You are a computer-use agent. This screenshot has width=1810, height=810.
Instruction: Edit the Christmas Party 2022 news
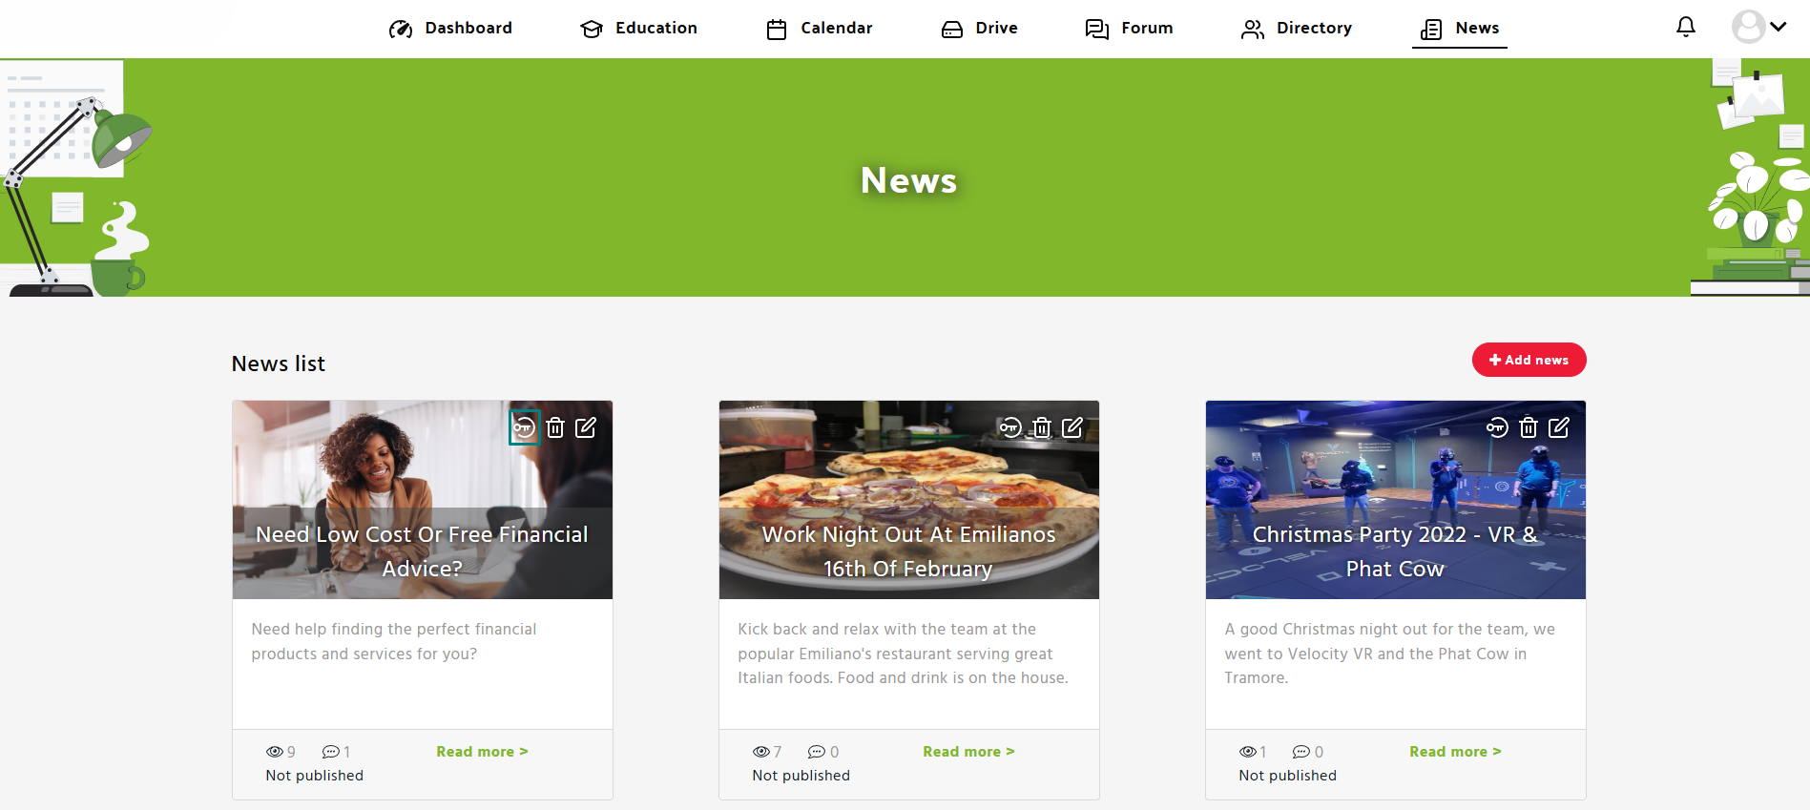point(1559,427)
